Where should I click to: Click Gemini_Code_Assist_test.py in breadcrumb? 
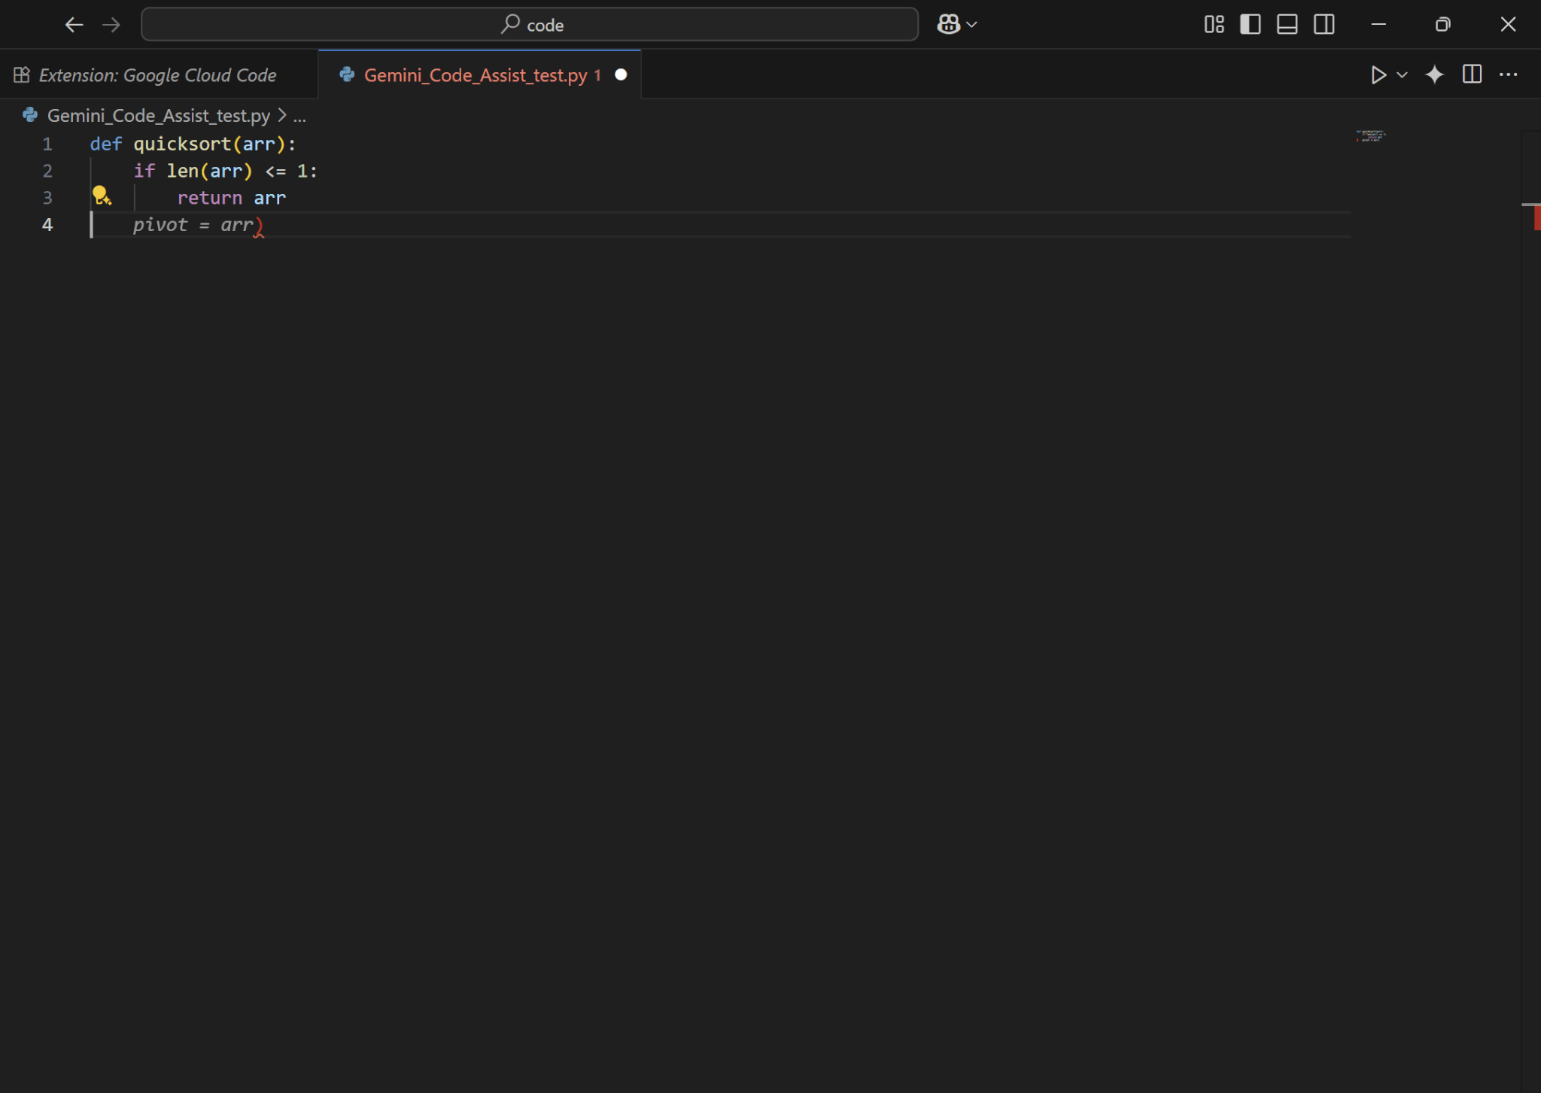(x=159, y=116)
